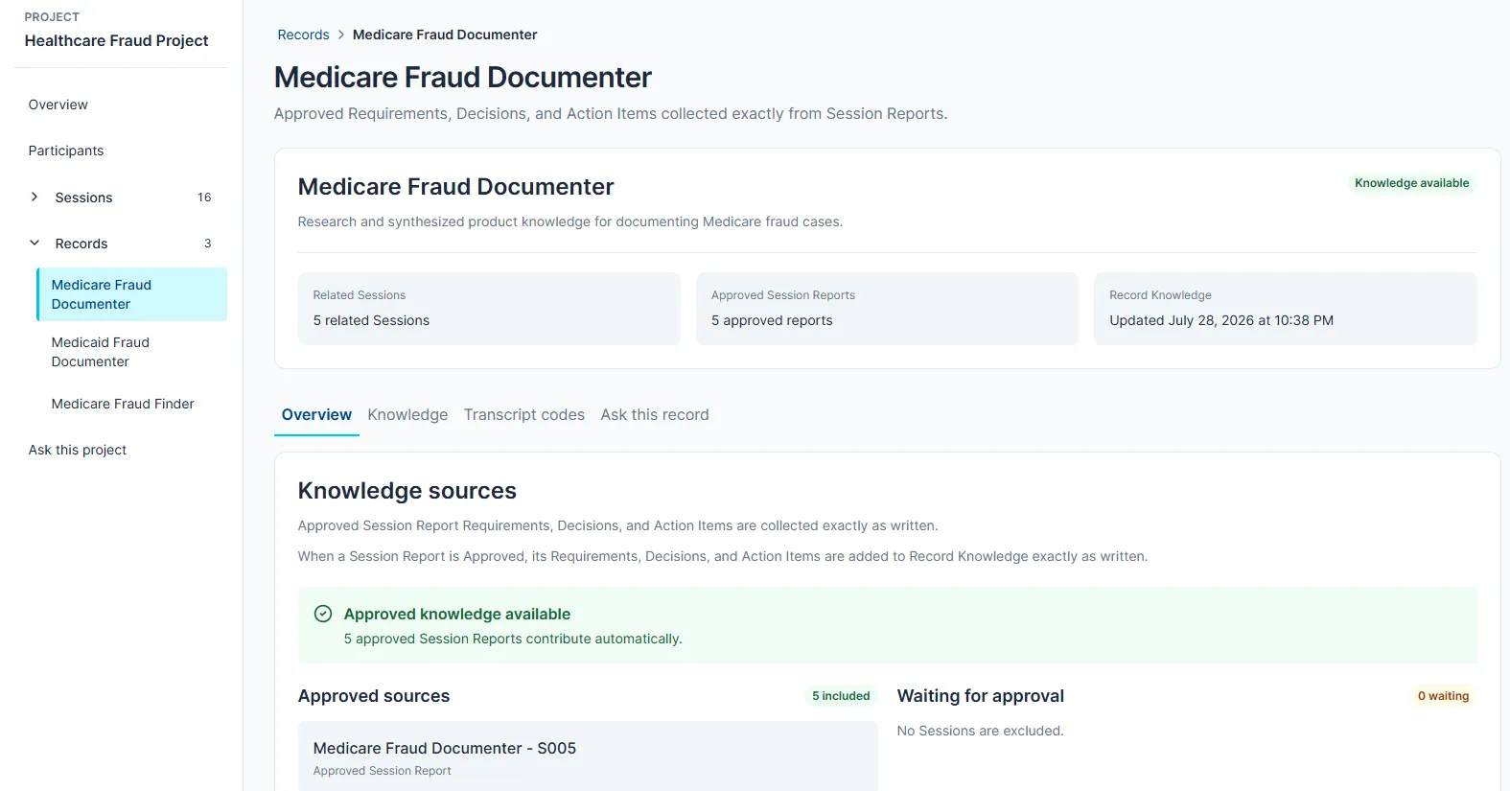
Task: Open the Records breadcrumb link
Action: coord(303,35)
